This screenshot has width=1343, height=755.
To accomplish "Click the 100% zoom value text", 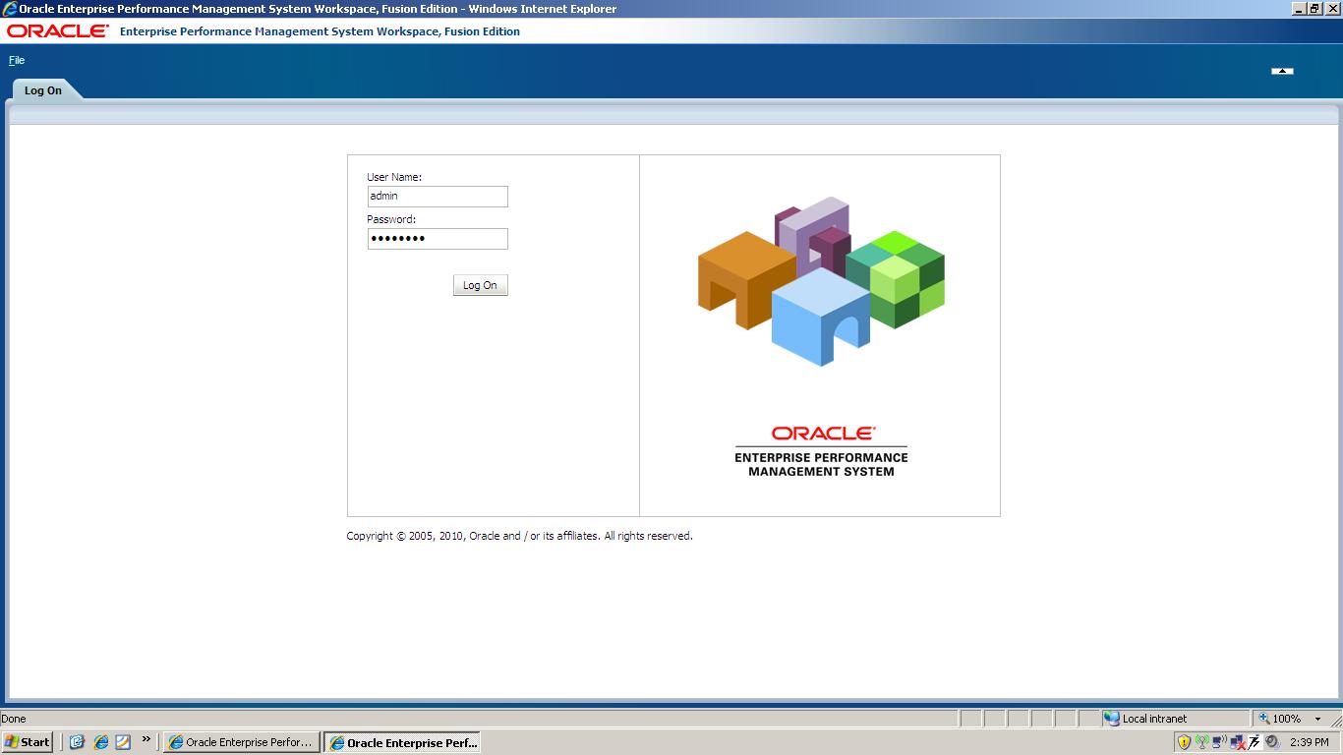I will (1287, 719).
